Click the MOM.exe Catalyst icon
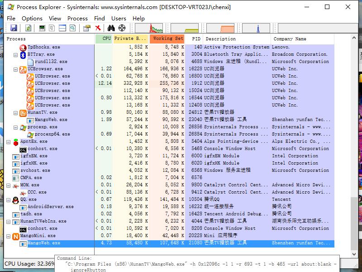Screen dimensions: 362x272 16,186
